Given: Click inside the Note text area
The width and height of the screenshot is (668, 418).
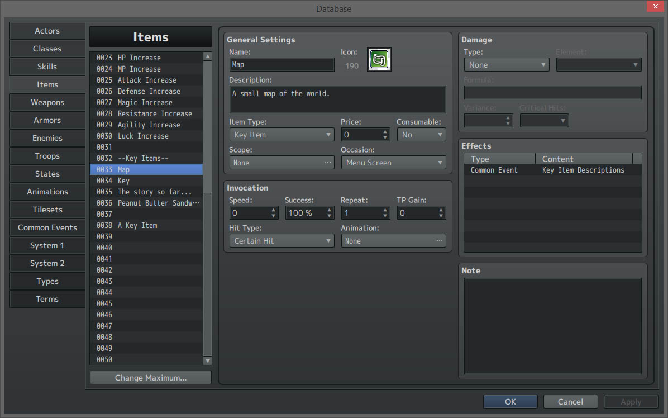Looking at the screenshot, I should (552, 326).
